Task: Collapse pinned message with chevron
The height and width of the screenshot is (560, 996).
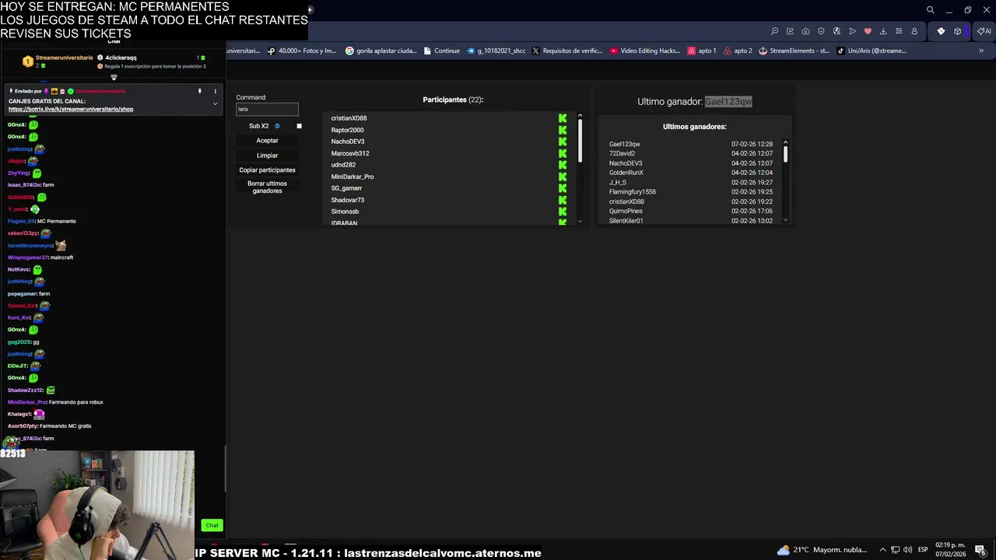Action: 215,103
